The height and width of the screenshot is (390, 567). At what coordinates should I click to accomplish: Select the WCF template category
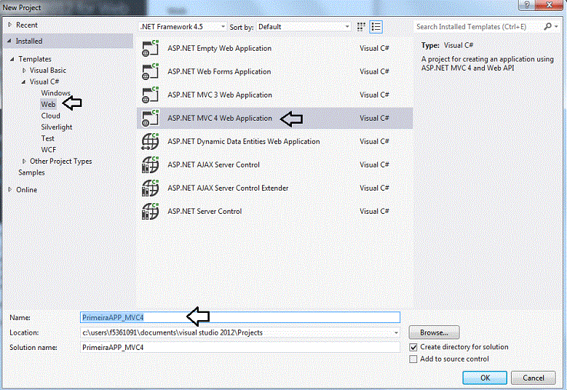coord(49,150)
